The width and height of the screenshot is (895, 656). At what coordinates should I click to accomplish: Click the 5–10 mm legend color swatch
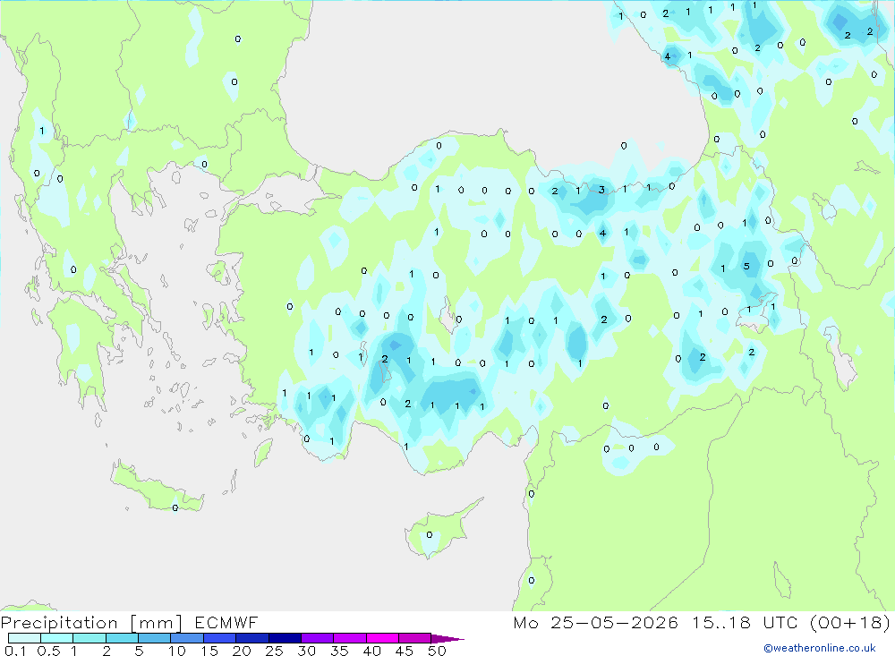(x=154, y=638)
